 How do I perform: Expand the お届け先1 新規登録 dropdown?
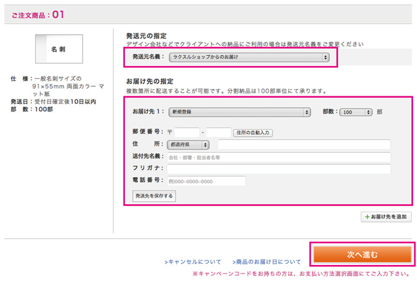pyautogui.click(x=239, y=112)
